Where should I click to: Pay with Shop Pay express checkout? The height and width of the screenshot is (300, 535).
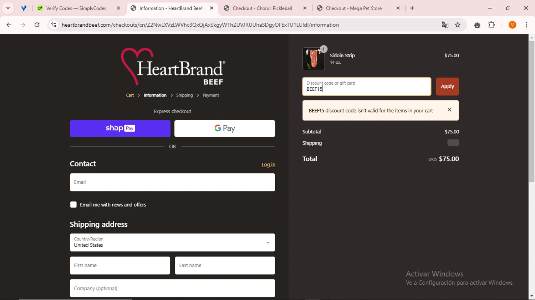tap(120, 128)
